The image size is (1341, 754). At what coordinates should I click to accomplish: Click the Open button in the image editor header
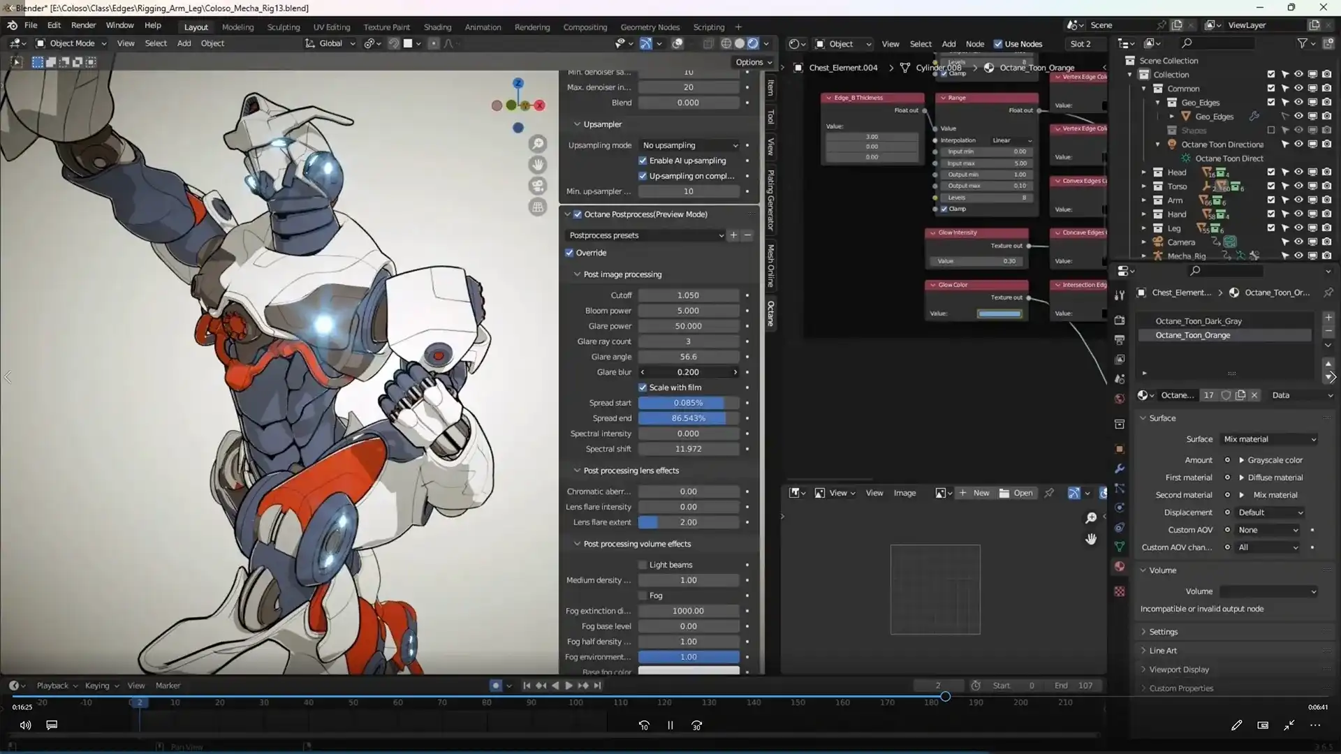coord(1023,492)
